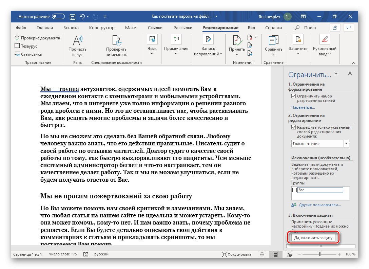
Task: Запустить проверку документа (Проверка документа)
Action: pyautogui.click(x=38, y=38)
